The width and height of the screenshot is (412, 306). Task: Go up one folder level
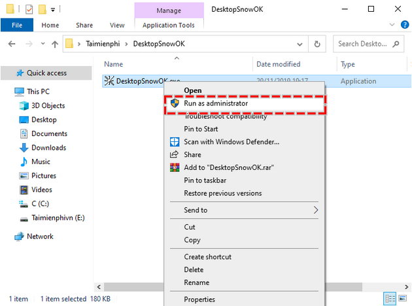click(x=55, y=44)
